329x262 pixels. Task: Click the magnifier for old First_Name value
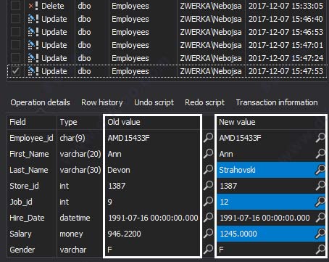coord(208,154)
